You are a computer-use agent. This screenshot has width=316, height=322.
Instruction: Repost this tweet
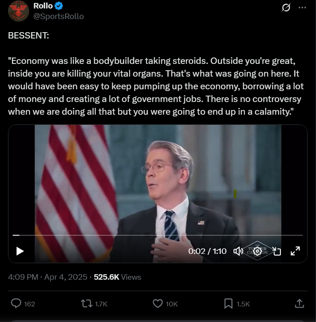pyautogui.click(x=86, y=303)
